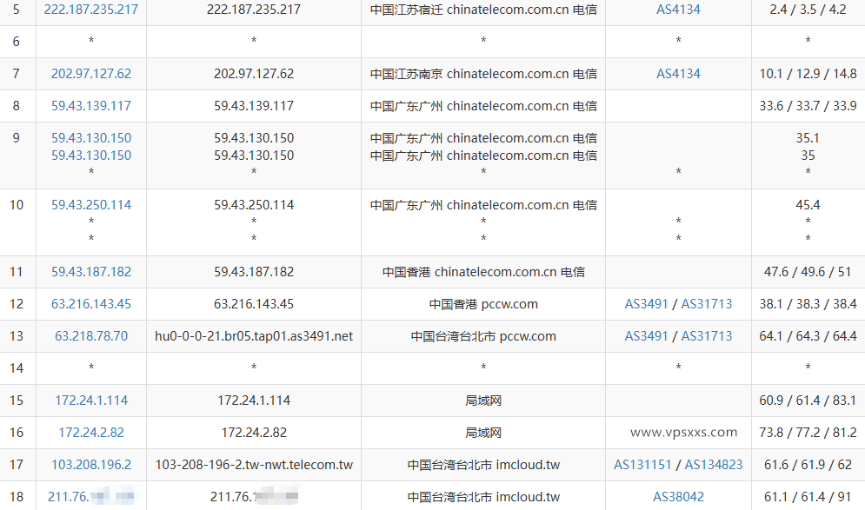Click the first 59.43.130.150 link in hop 9
865x510 pixels.
point(90,137)
